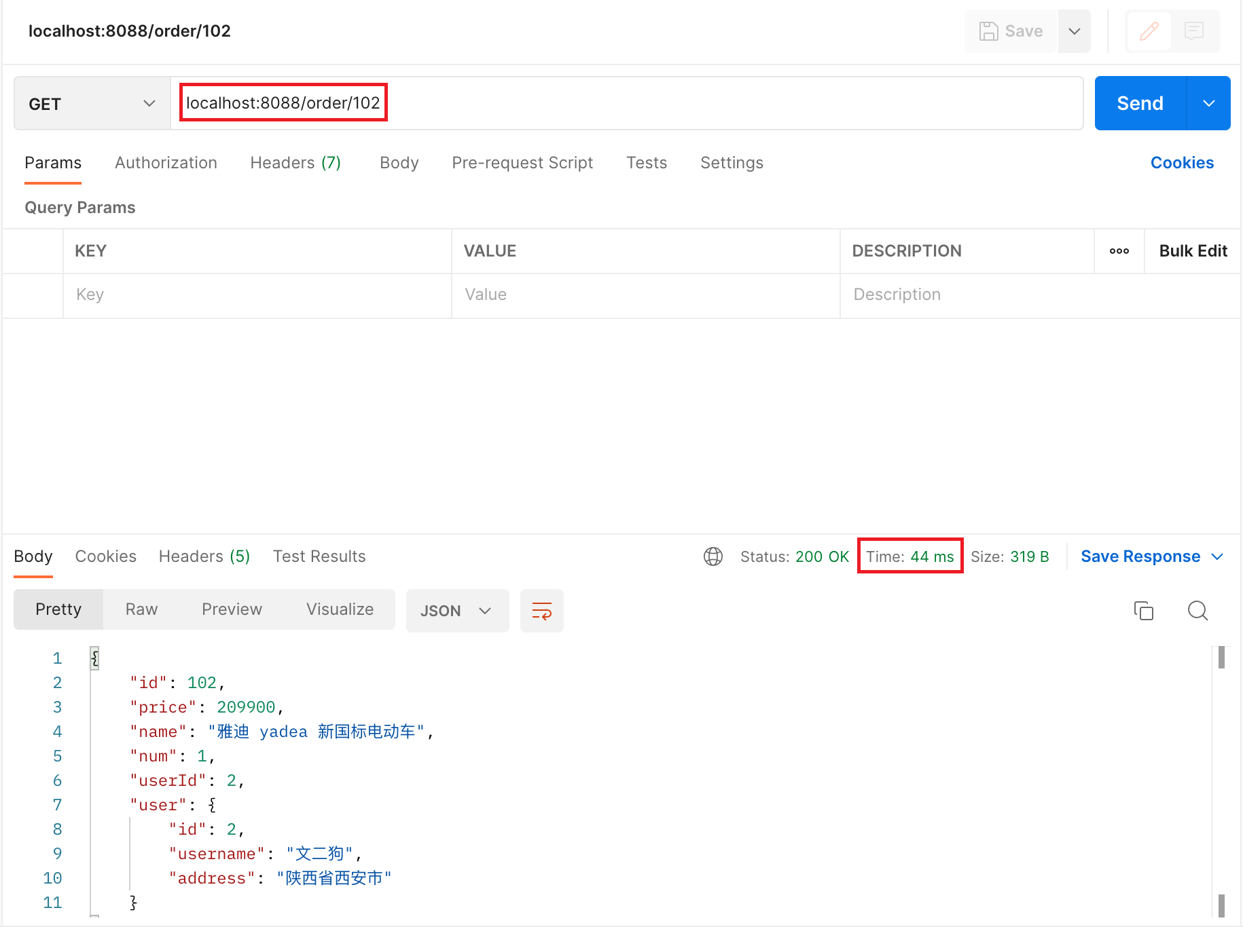This screenshot has width=1243, height=927.
Task: Click the Save floppy disk button
Action: tap(1011, 31)
